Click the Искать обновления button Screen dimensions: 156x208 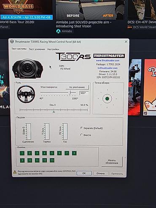112,162
